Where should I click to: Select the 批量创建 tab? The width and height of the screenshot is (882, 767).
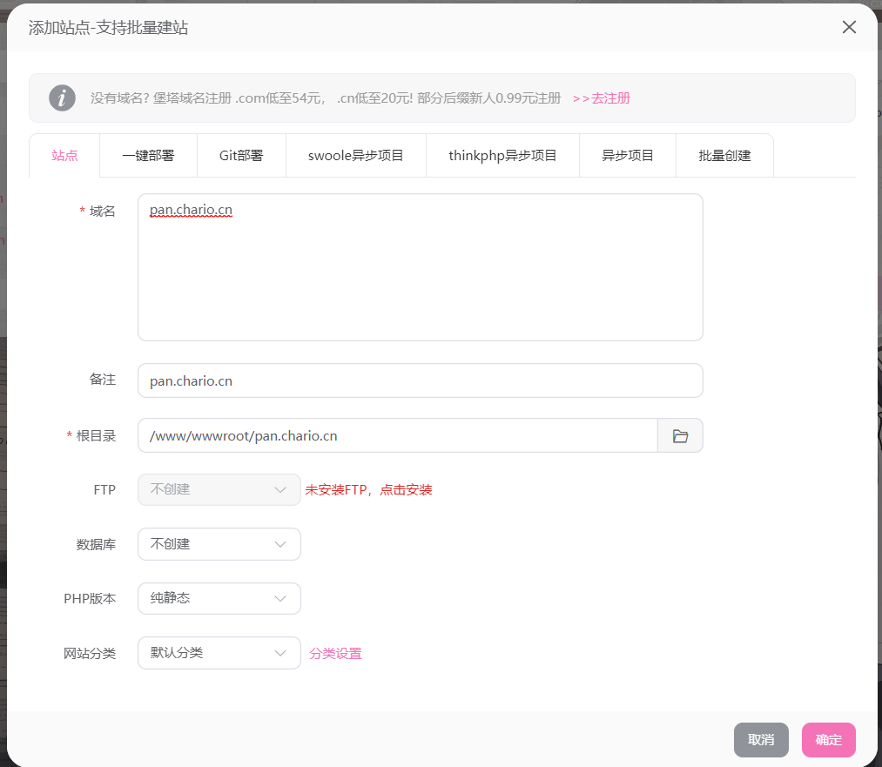click(724, 155)
